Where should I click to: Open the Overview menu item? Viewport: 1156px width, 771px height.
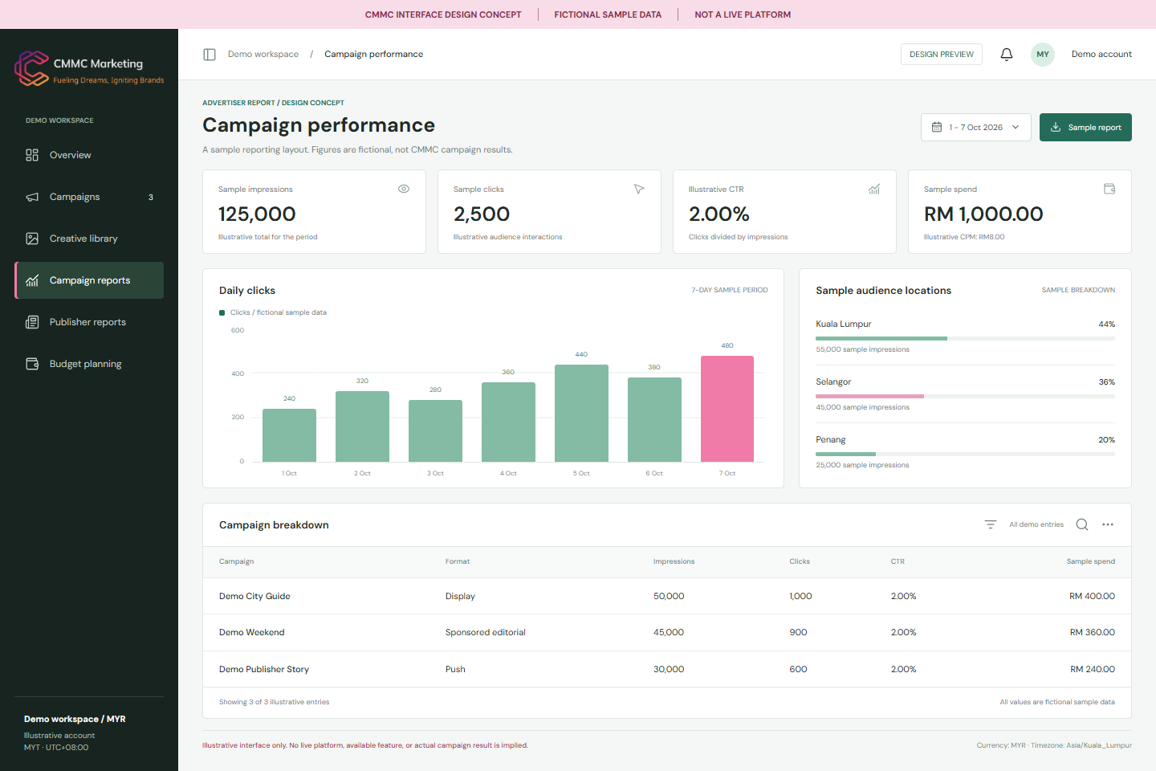(x=89, y=155)
